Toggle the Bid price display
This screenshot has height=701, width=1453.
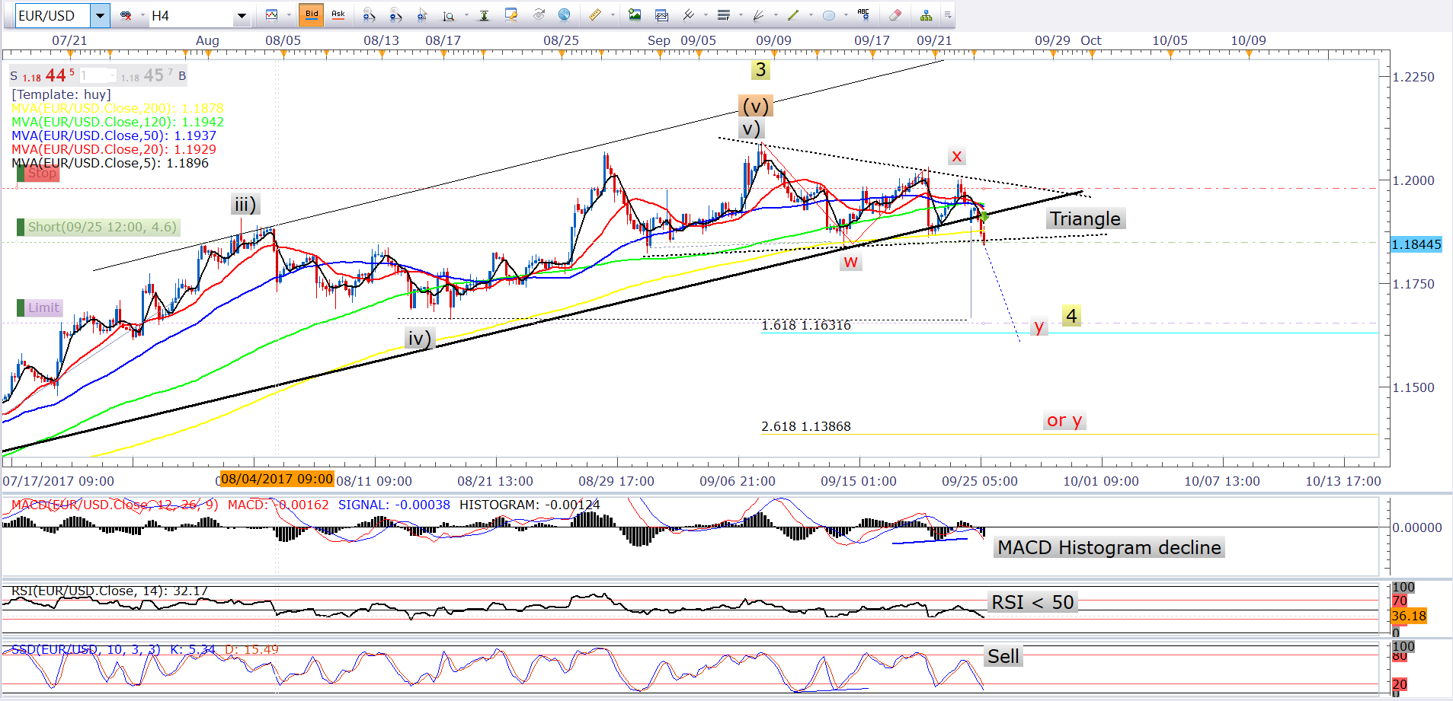(x=312, y=14)
